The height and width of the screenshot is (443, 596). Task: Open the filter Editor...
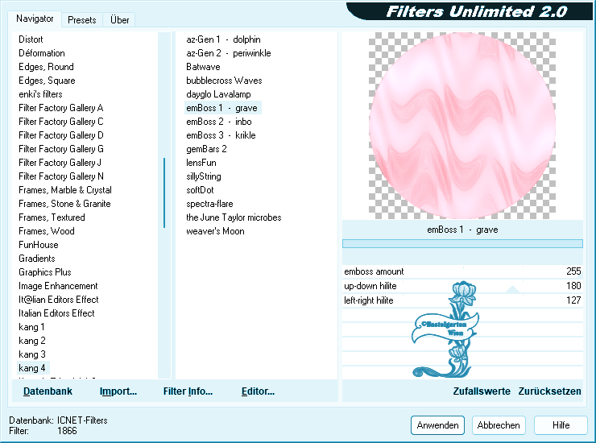(258, 391)
